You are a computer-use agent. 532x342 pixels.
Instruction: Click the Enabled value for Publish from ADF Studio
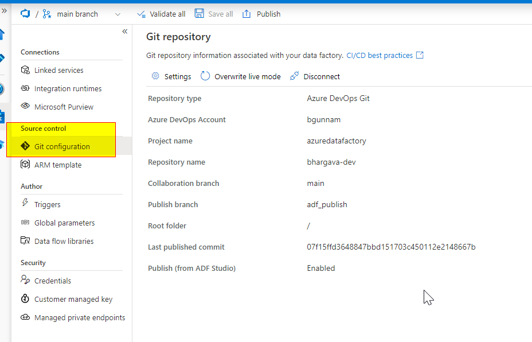(320, 269)
